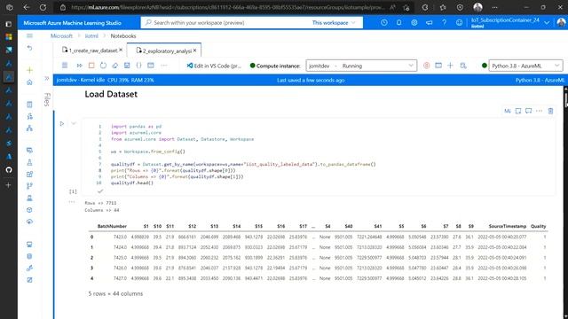Switch to the 1_create_raw_dataset tab
Viewport: 568px width, 319px height.
click(x=90, y=51)
